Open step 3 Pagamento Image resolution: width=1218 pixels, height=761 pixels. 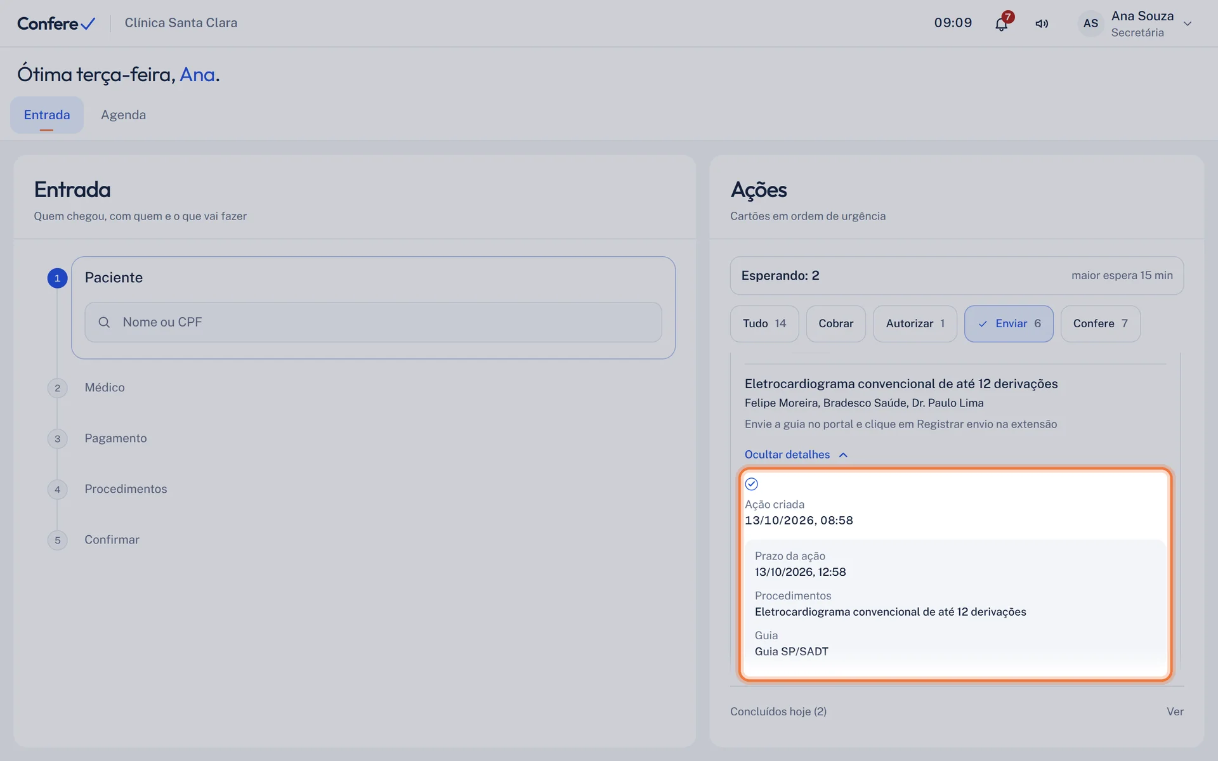coord(115,438)
